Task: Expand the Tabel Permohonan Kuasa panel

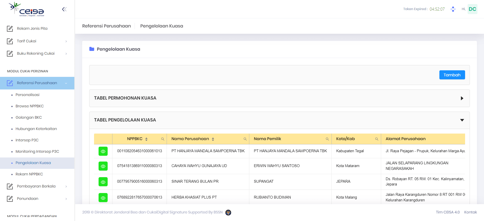Action: click(x=462, y=98)
